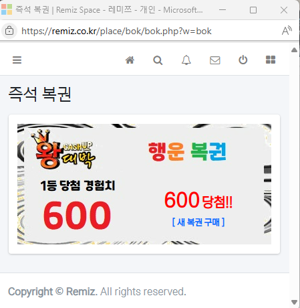
Task: Click the 600 당첨!! result text
Action: click(x=198, y=200)
